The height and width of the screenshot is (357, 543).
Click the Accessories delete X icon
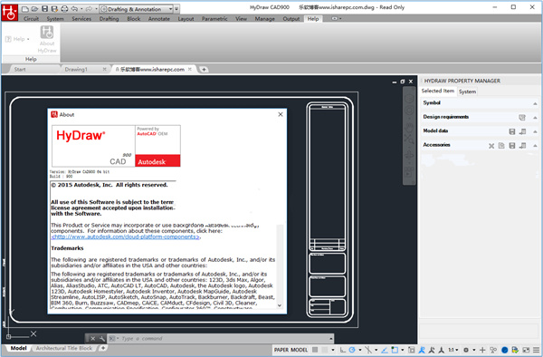[x=491, y=146]
